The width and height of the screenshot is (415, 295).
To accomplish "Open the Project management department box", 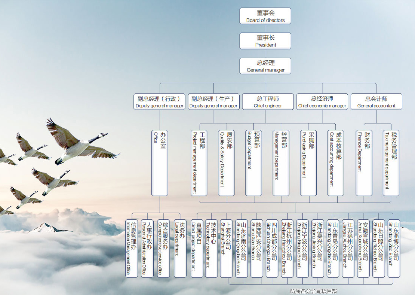I will [x=199, y=163].
